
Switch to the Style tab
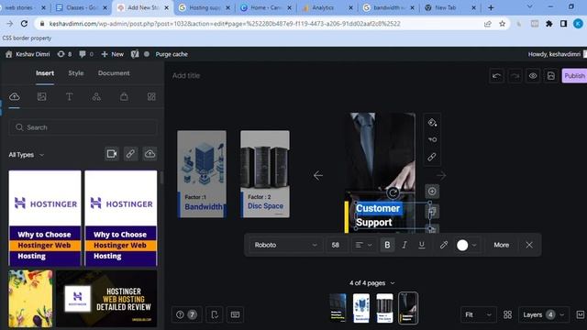pos(75,73)
